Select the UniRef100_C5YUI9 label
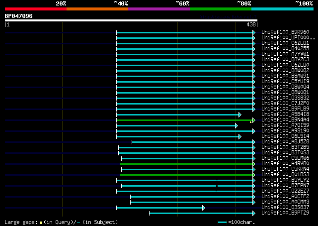 tap(285, 81)
